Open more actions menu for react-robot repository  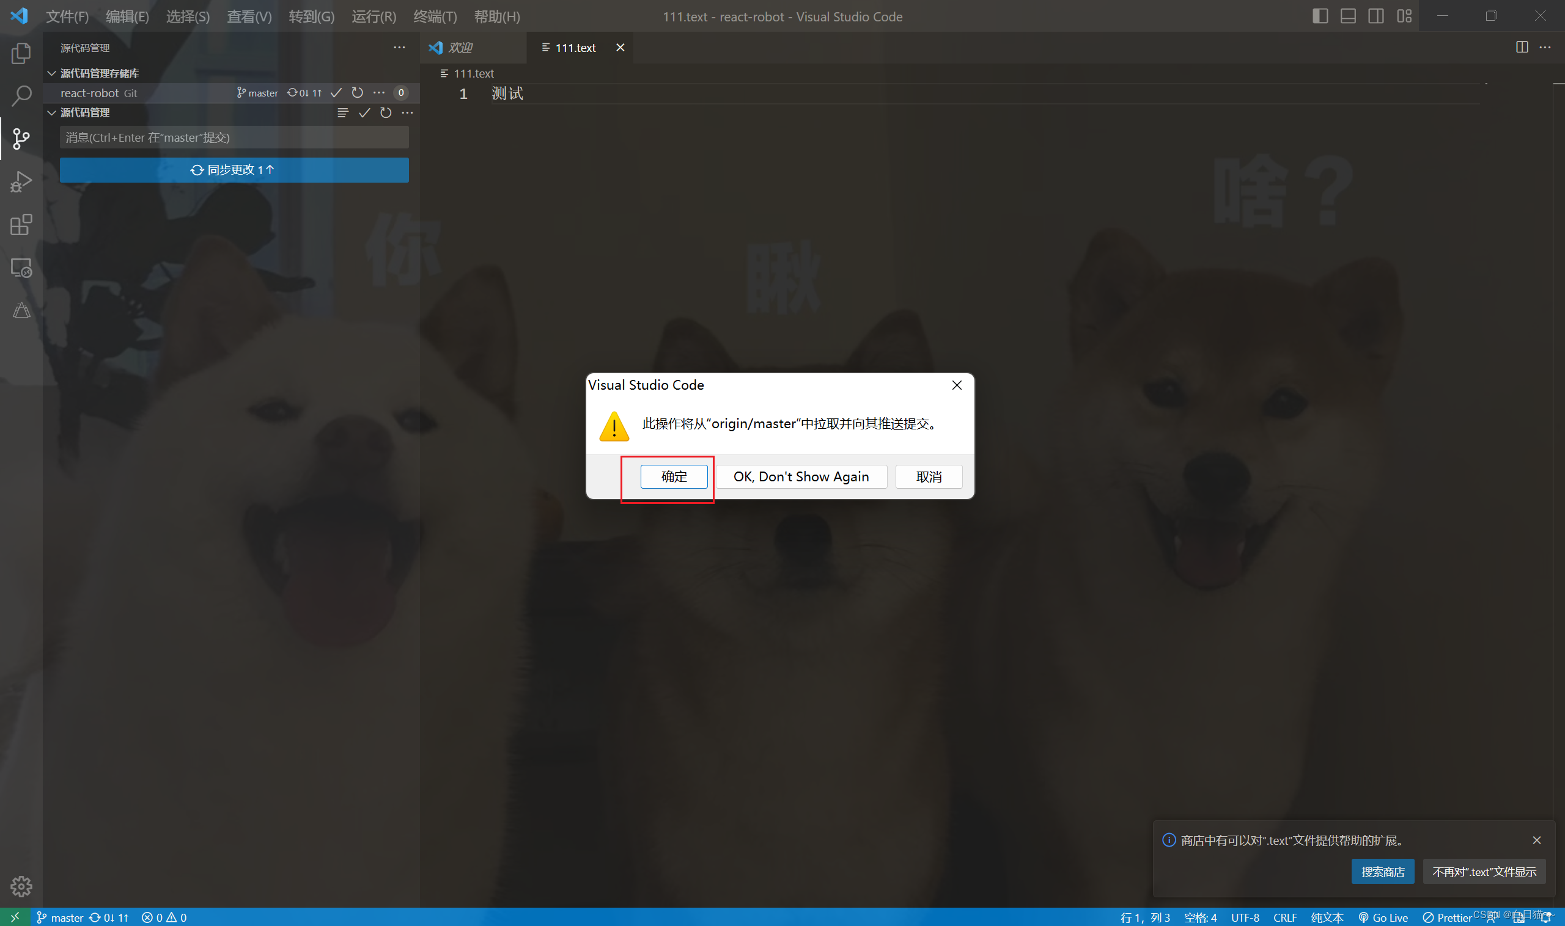click(378, 93)
